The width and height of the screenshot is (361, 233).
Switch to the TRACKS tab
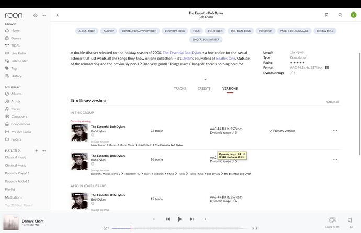coord(180,88)
